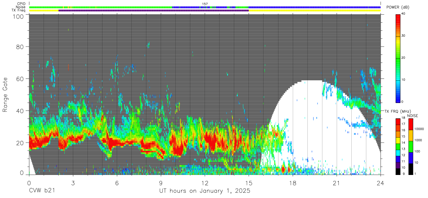Click the CPID label at top left
Screen dimensions: 428x198
(x=21, y=4)
